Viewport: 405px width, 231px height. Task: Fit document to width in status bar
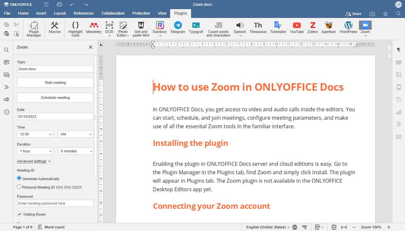point(344,227)
